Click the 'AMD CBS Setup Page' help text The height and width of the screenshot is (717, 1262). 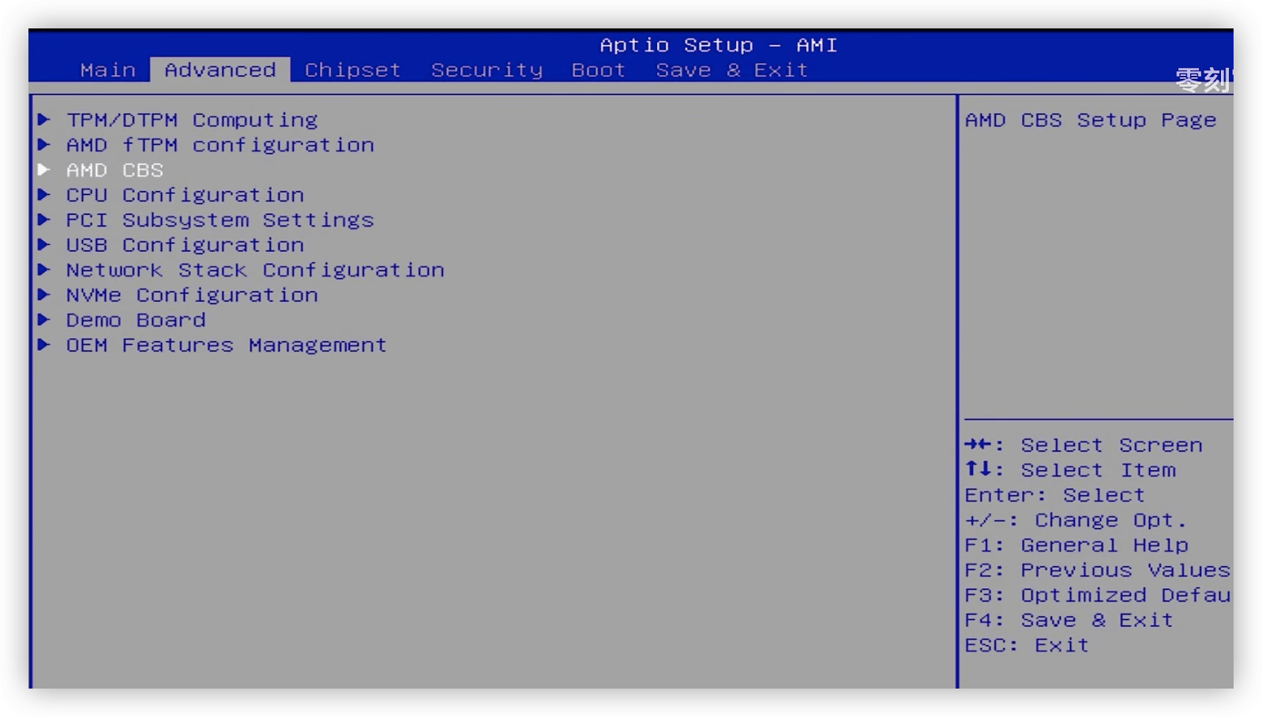point(1091,120)
